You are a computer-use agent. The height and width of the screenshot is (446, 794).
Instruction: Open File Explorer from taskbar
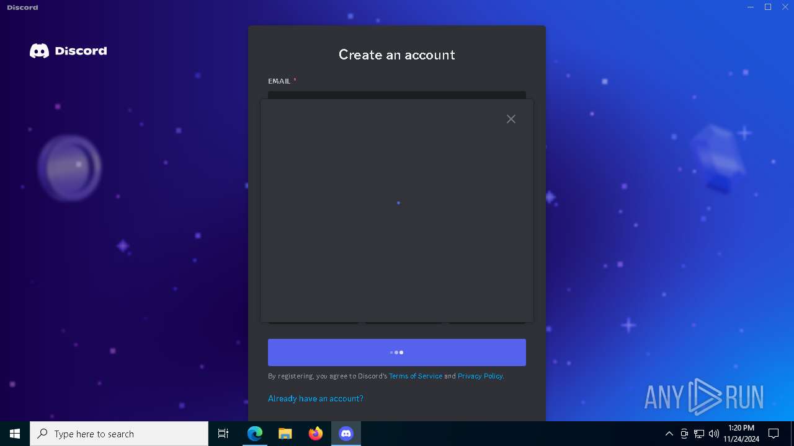click(285, 434)
